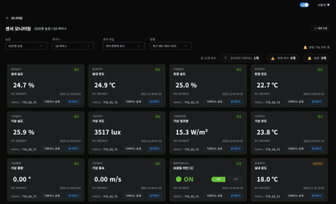
Task: Click 분석하기 on the 보광등 라인 [1] card
Action: click(x=236, y=196)
